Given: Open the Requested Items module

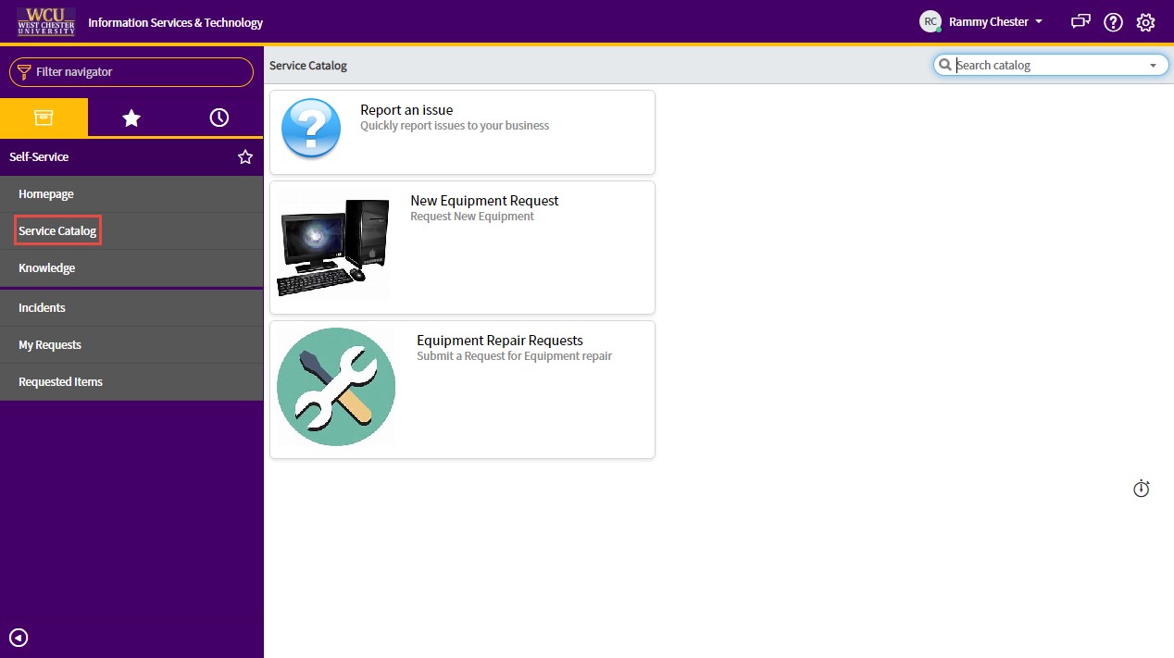Looking at the screenshot, I should click(x=131, y=382).
